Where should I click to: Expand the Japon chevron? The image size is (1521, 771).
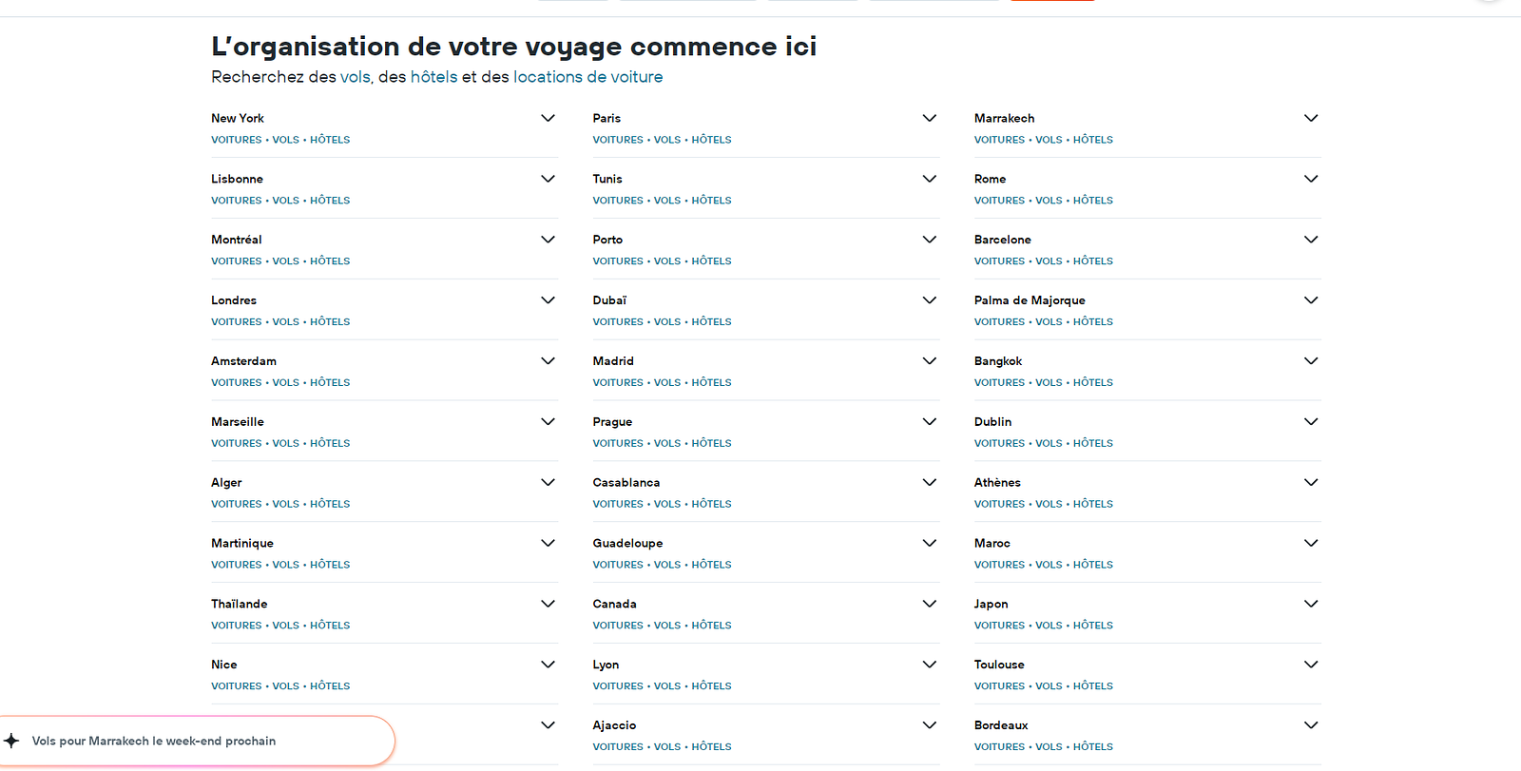pos(1311,604)
